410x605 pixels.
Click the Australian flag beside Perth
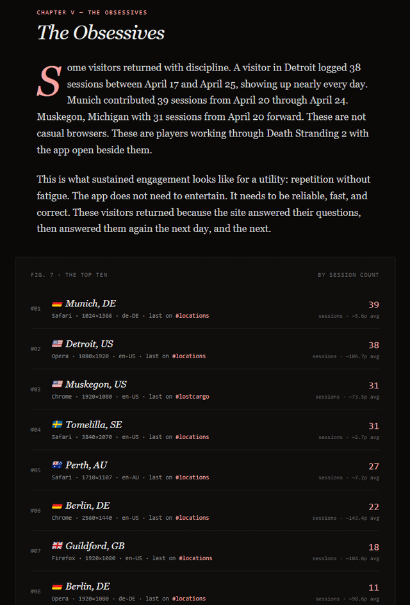pyautogui.click(x=57, y=465)
